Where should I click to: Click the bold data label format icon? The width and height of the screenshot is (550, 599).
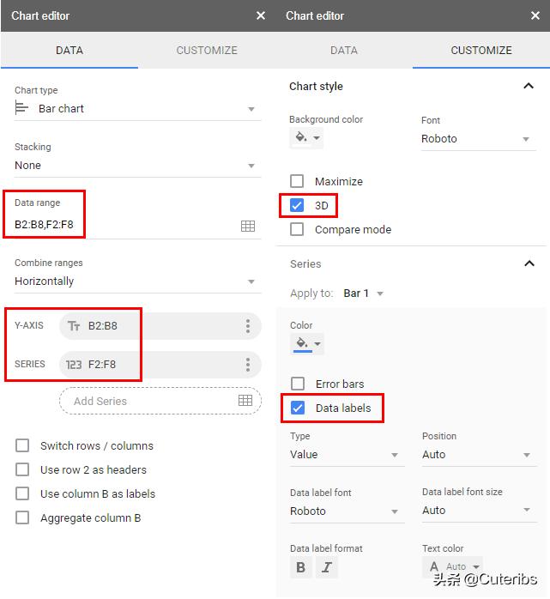tap(300, 567)
